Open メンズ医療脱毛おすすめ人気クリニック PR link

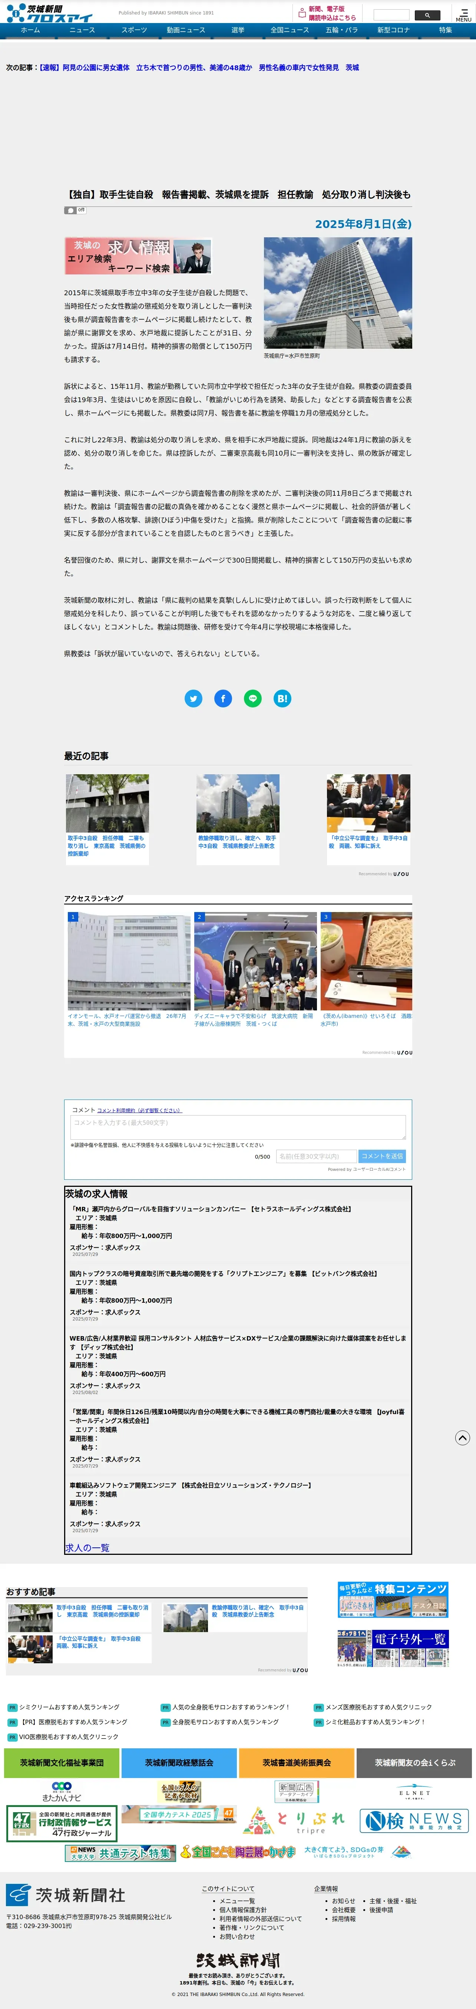pos(379,1707)
